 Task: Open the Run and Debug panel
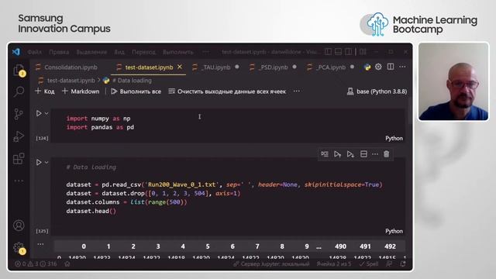point(19,136)
